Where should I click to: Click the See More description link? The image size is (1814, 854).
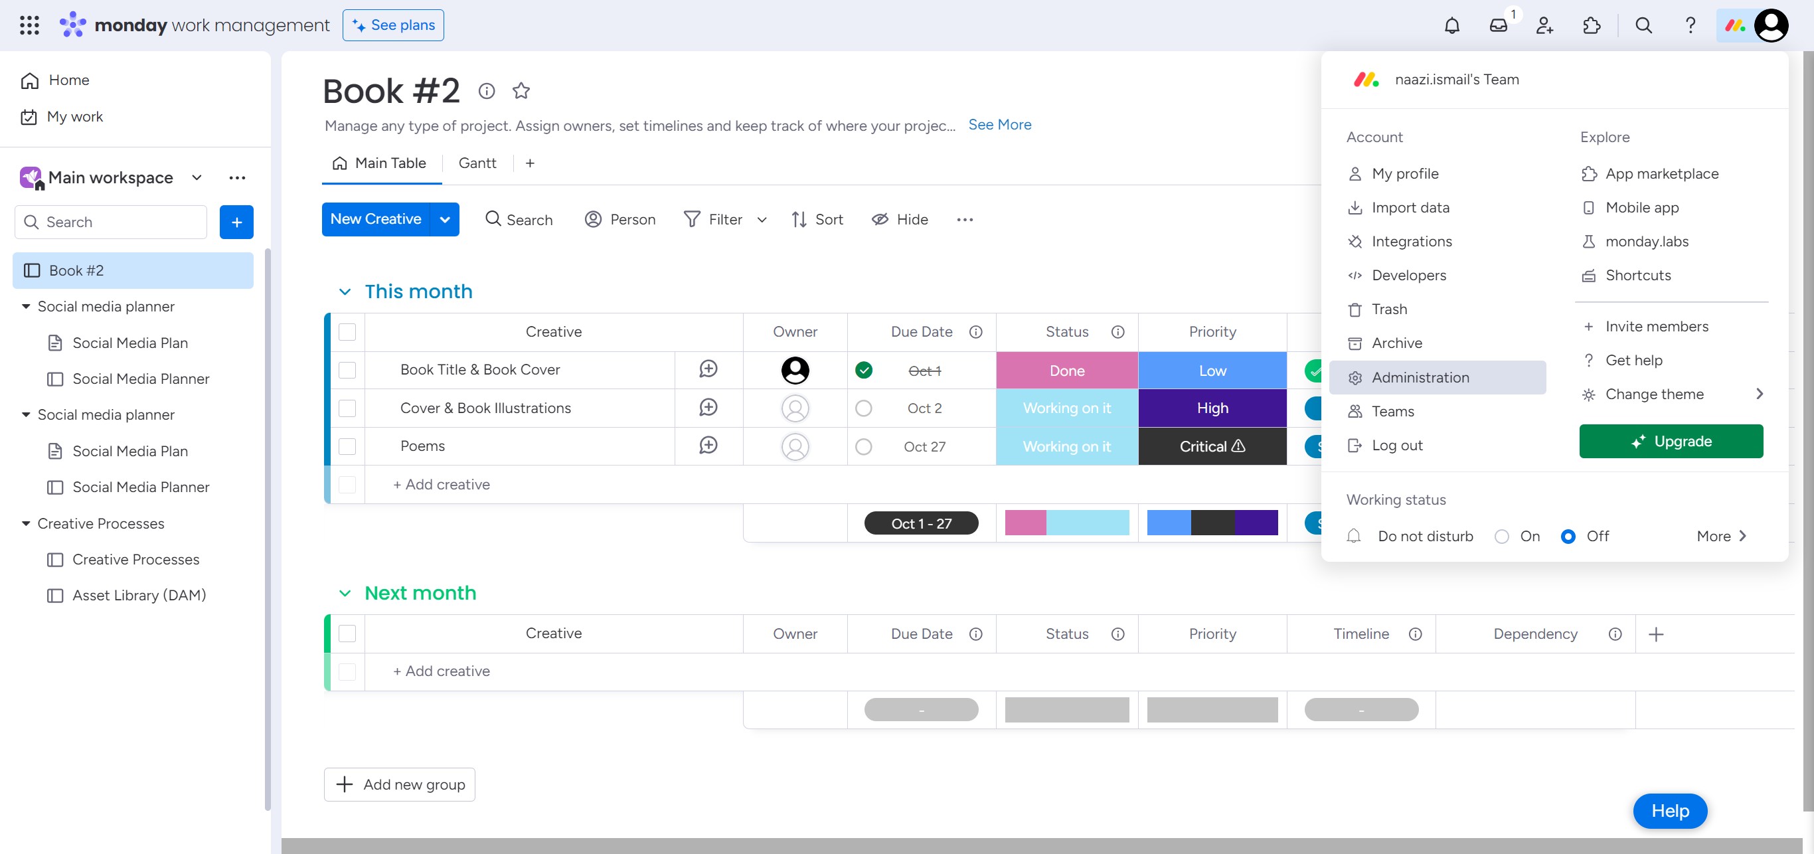click(x=999, y=125)
